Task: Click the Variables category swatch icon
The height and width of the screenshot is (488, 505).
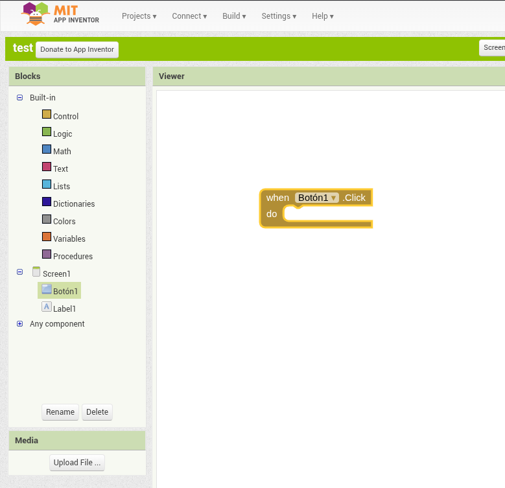Action: click(x=47, y=237)
